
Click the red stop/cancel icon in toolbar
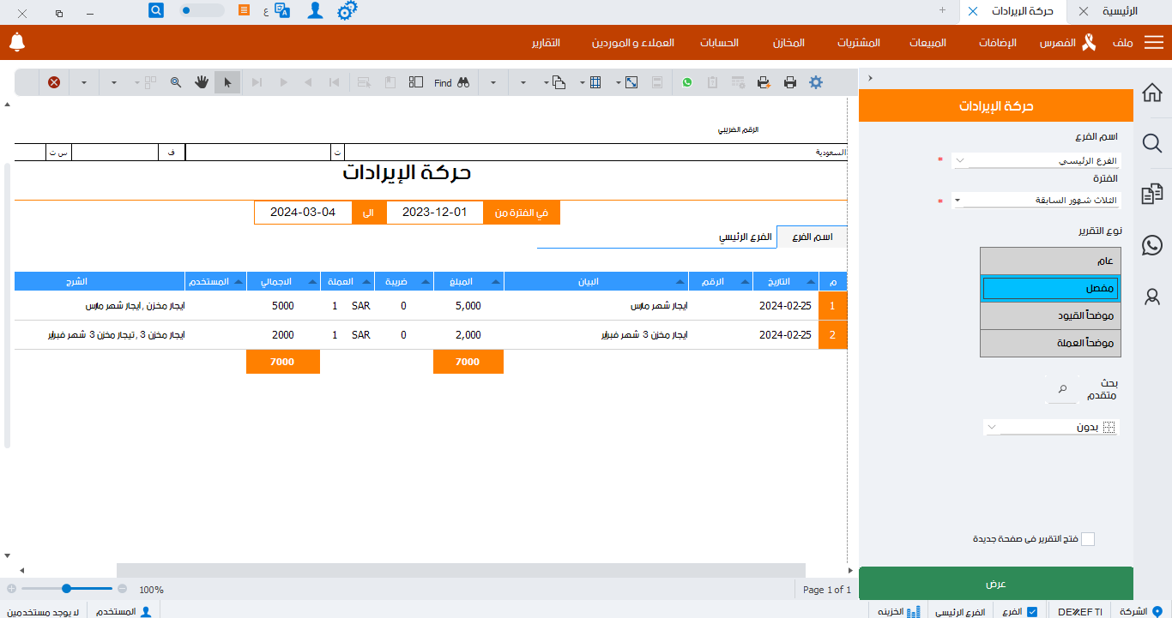click(54, 82)
